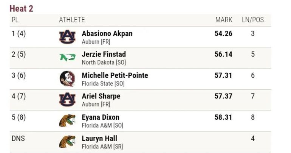The image size is (291, 153).
Task: Open Jerzie Finstad's athlete profile
Action: point(104,54)
